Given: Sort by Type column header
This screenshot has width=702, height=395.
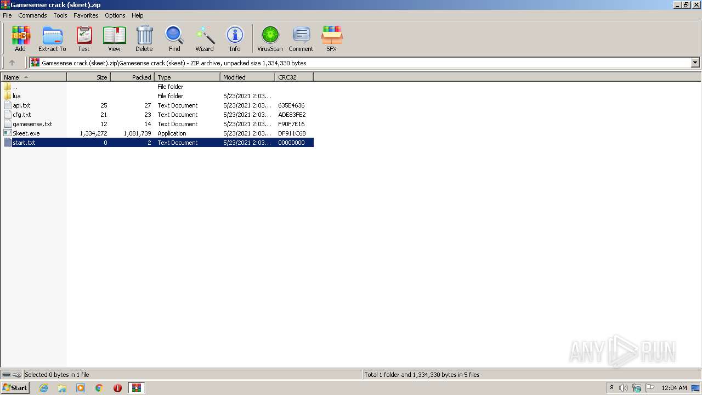Looking at the screenshot, I should point(188,77).
